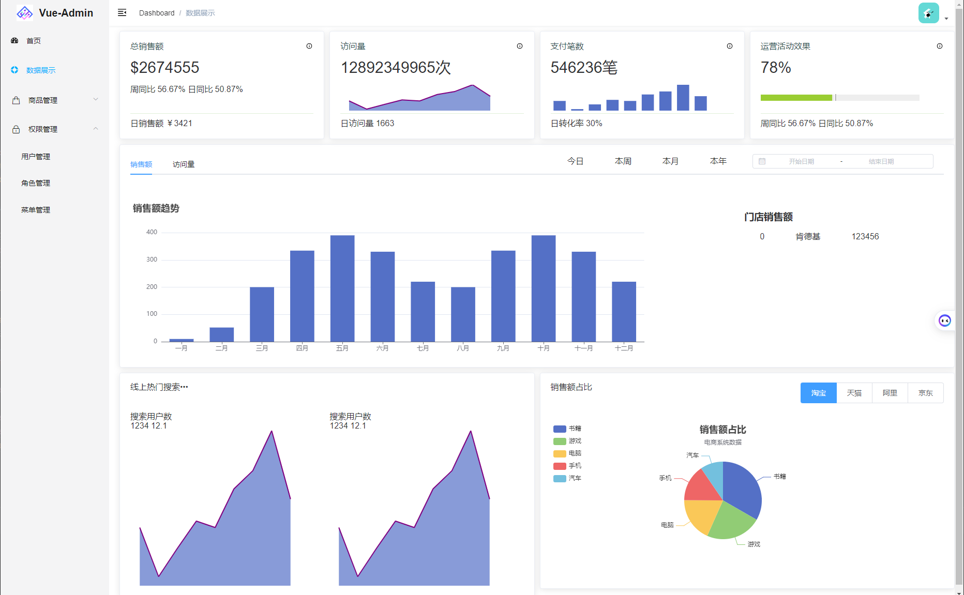Open info tooltip icon on 总销售额 card
964x595 pixels.
309,46
